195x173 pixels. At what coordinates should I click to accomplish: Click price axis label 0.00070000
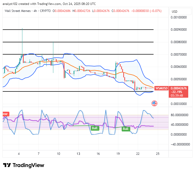(179, 55)
